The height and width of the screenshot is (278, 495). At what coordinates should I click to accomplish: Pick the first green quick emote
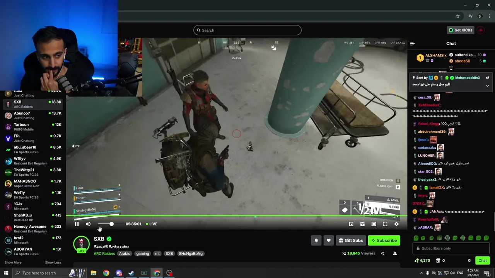(x=416, y=238)
